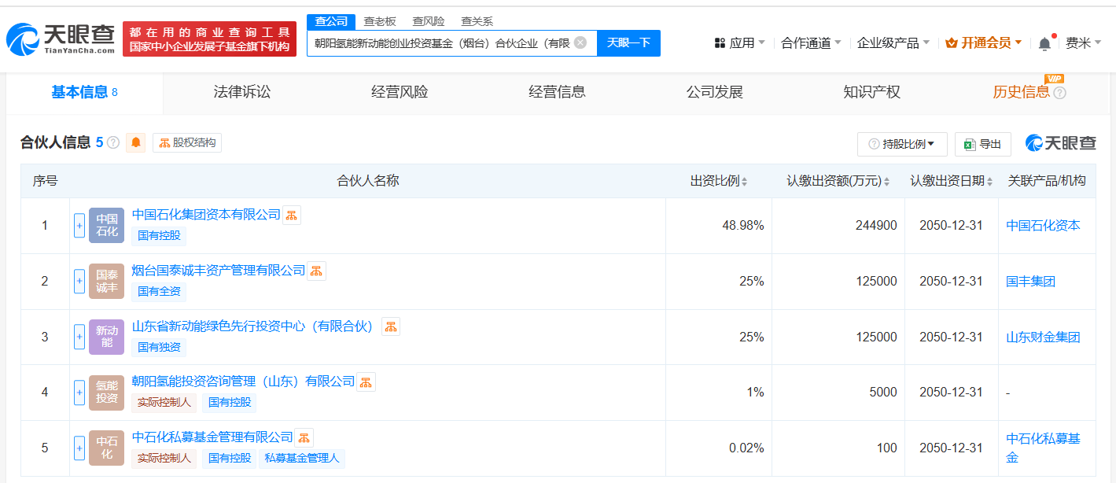The width and height of the screenshot is (1116, 483).
Task: Clear the search box with the X icon
Action: 580,42
